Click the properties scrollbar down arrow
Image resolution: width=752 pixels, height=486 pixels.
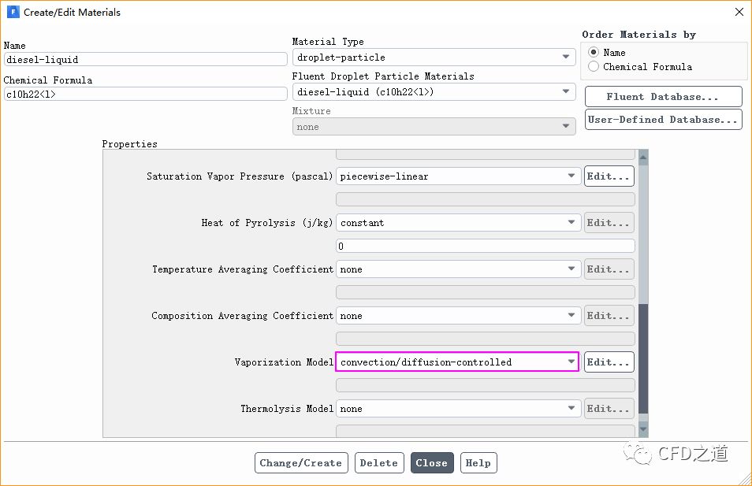[642, 429]
